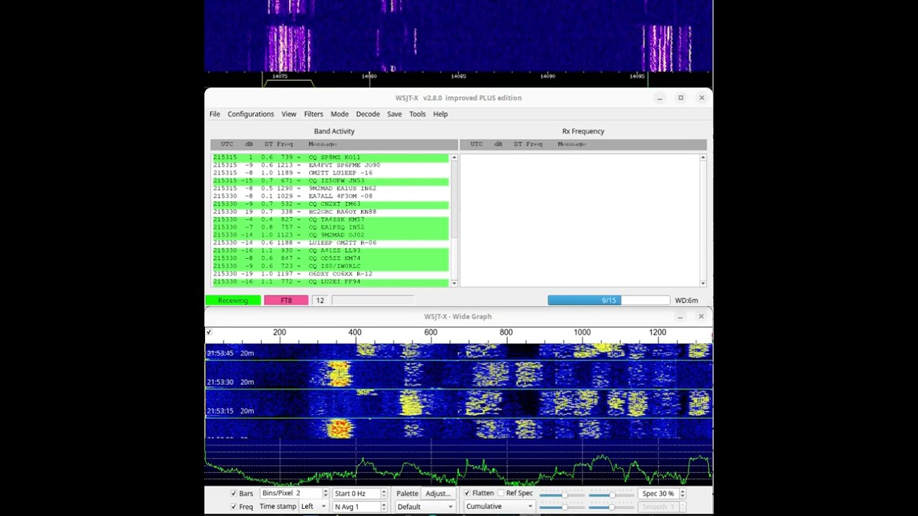The height and width of the screenshot is (516, 918).
Task: Select the CQ IZ5UFW JN53 row
Action: click(331, 181)
